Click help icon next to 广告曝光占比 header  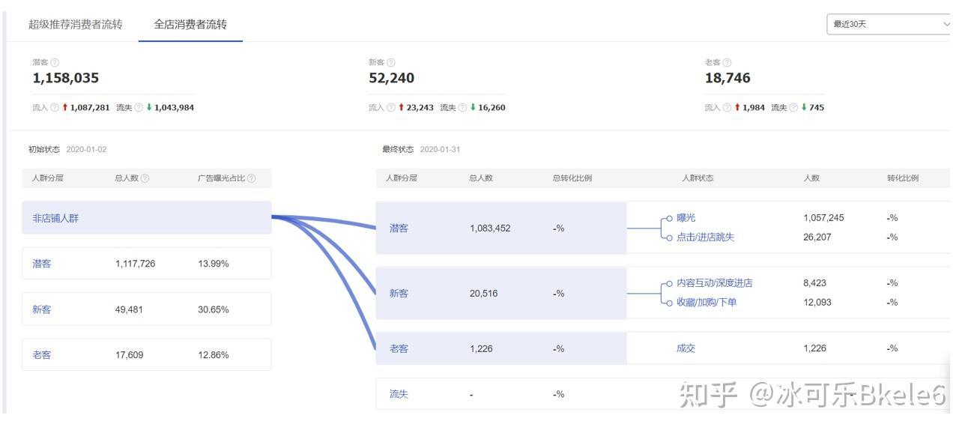click(x=252, y=179)
